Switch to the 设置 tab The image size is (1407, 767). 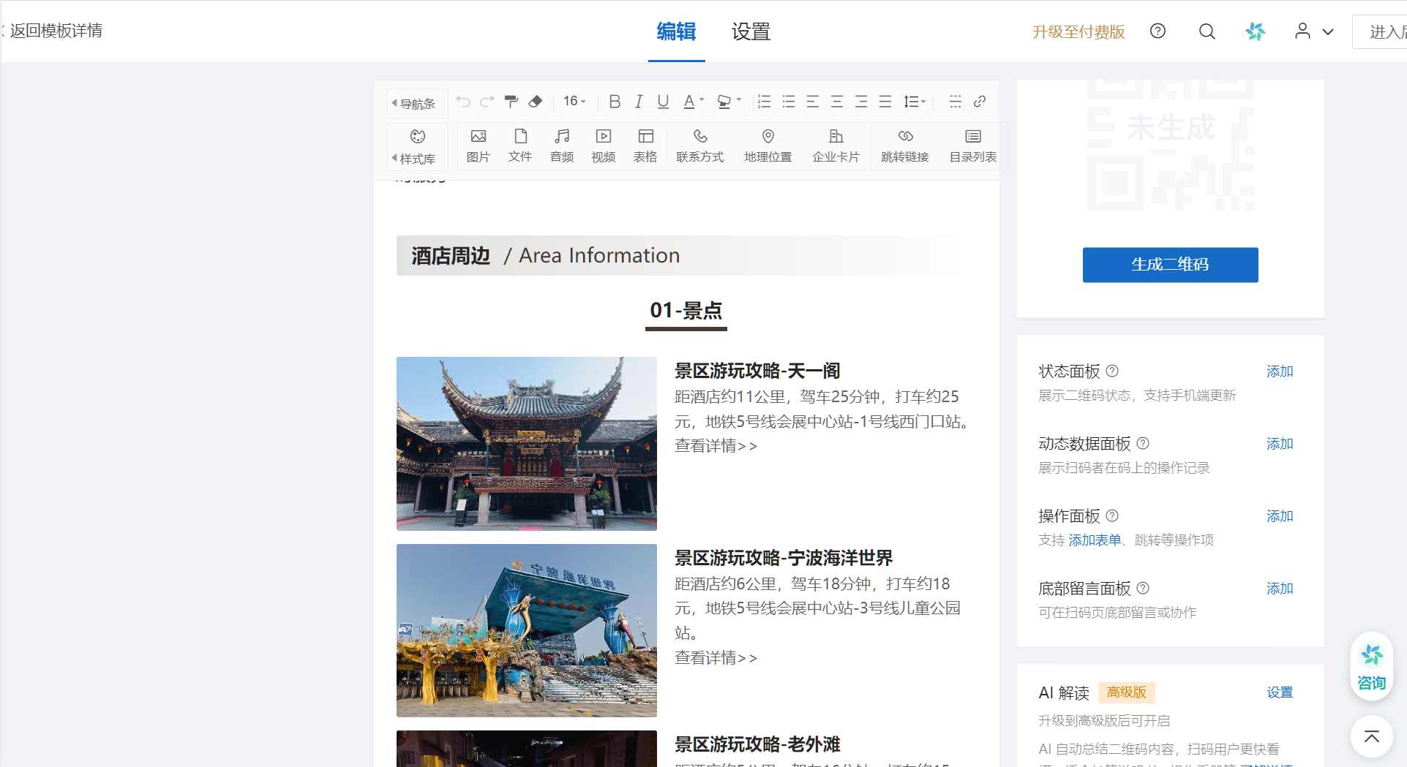(751, 32)
